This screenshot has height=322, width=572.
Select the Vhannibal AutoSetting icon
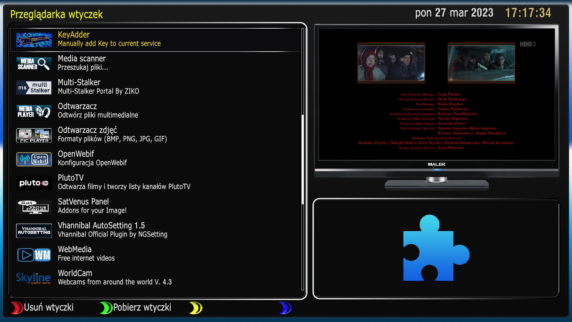pos(34,231)
